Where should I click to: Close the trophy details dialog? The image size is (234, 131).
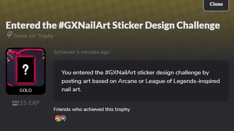(x=216, y=4)
